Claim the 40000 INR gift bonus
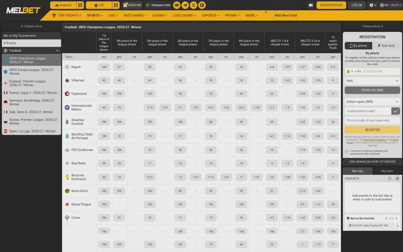 click(x=132, y=5)
